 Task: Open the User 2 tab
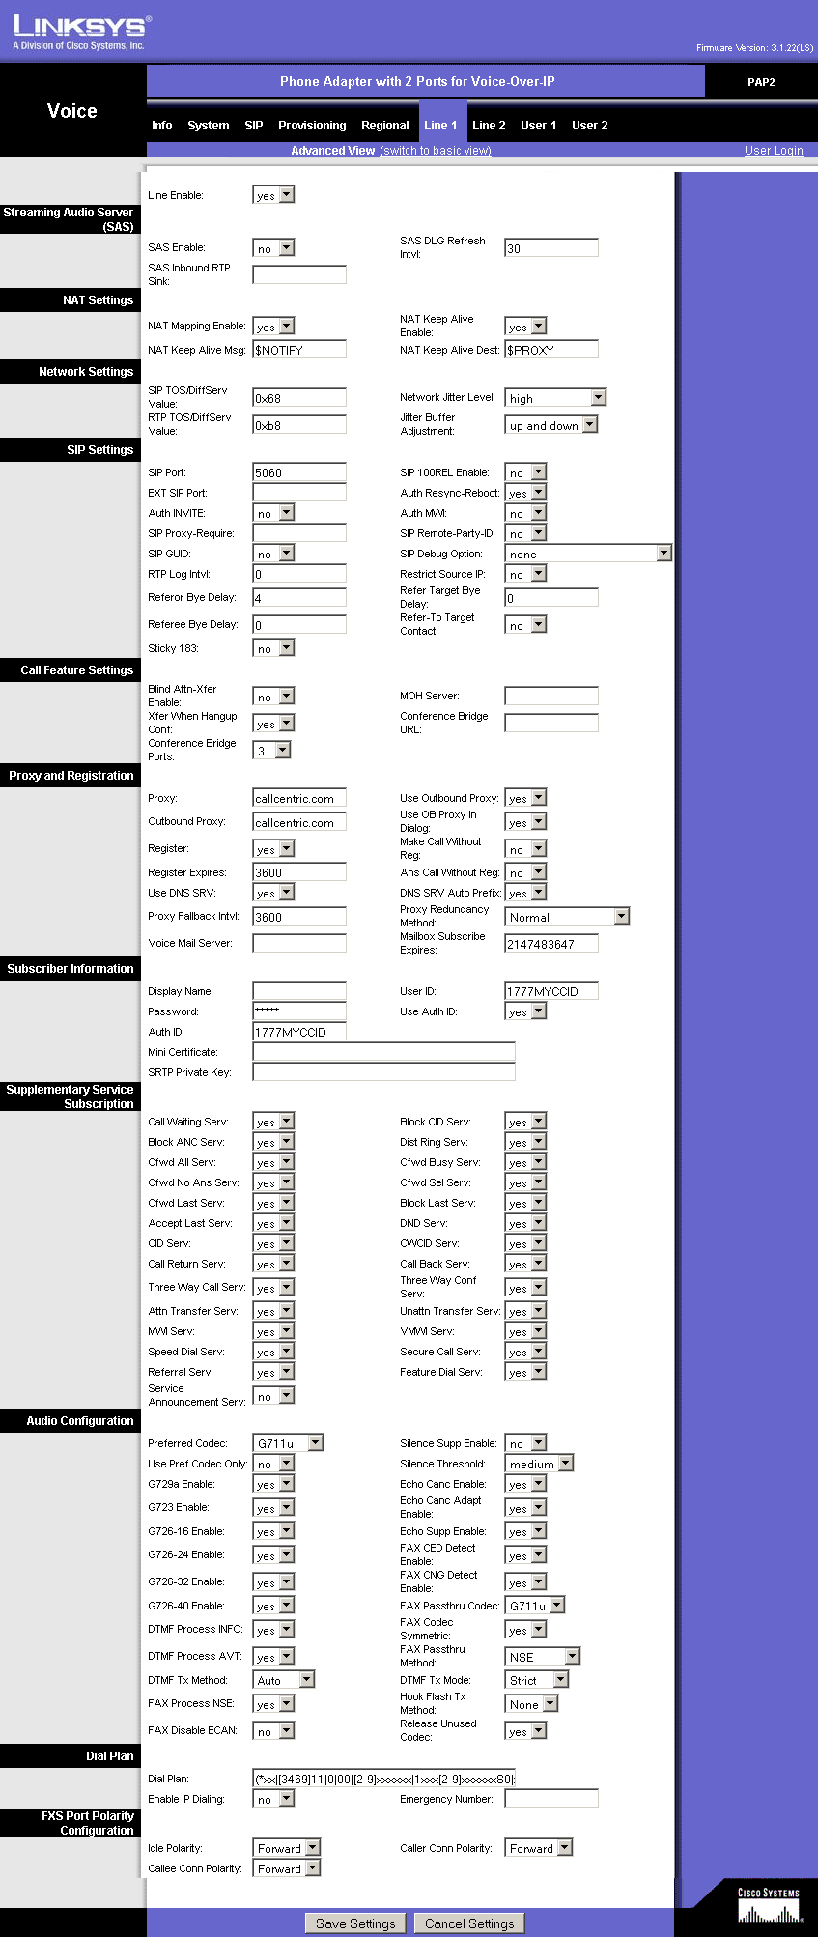tap(589, 126)
